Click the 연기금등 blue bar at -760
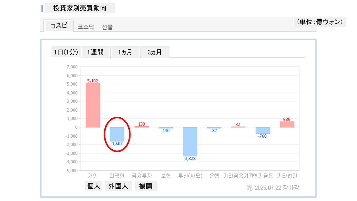Image resolution: width=357 pixels, height=201 pixels. point(263,130)
